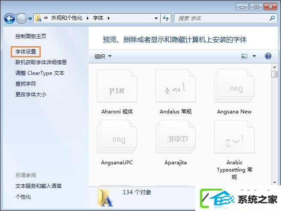This screenshot has height=211, width=281.
Task: Select 字体 breadcrumb segment
Action: point(98,18)
